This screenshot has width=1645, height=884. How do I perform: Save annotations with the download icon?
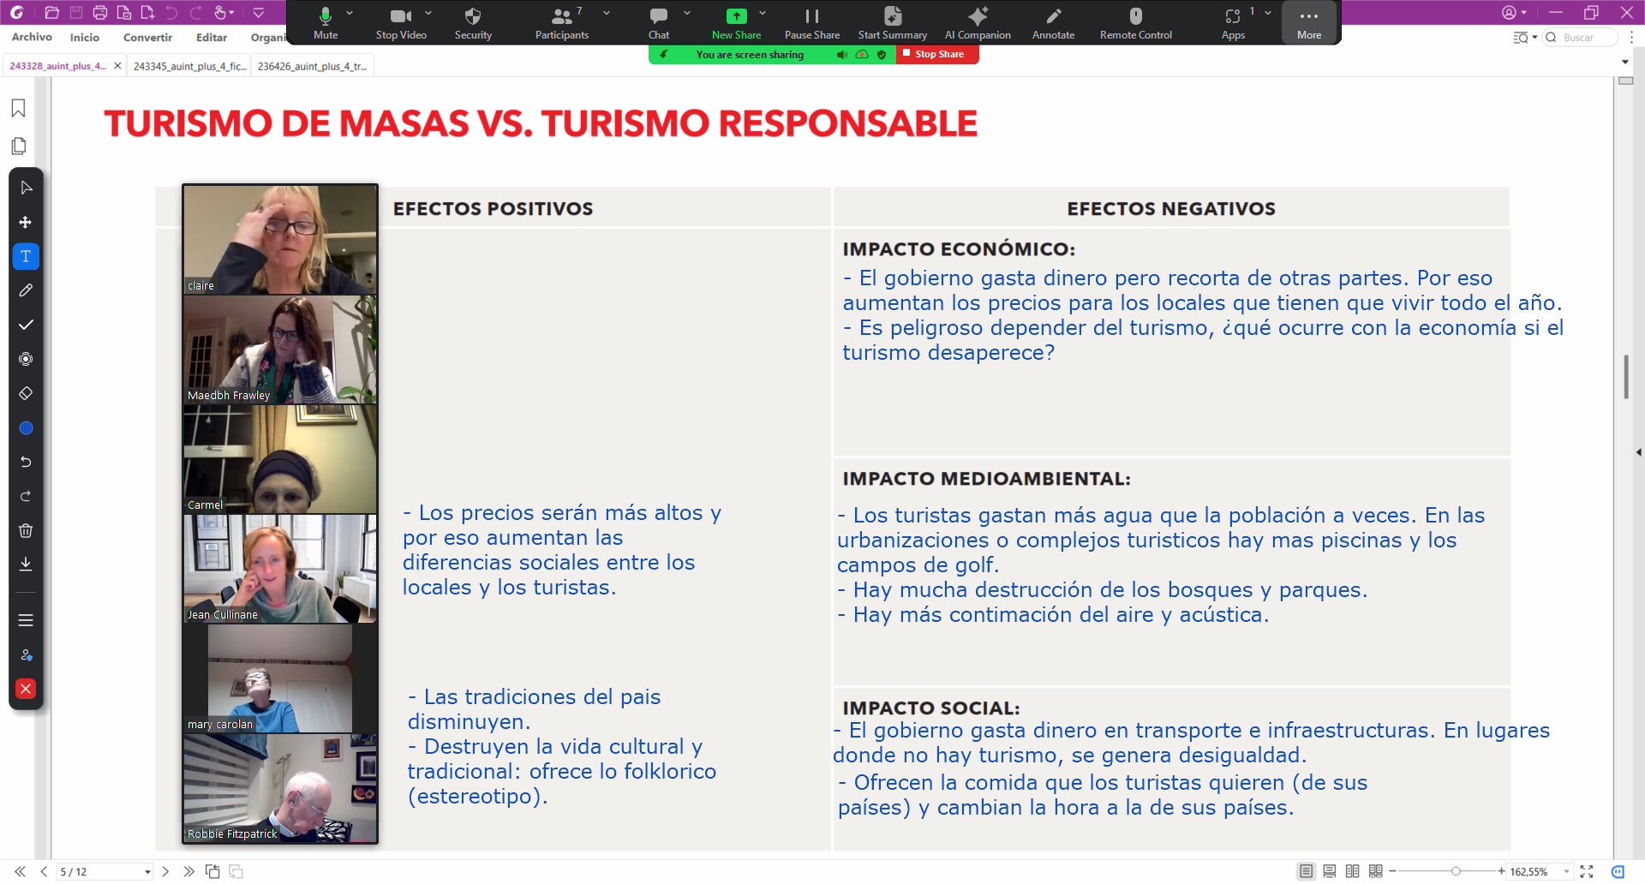coord(26,564)
